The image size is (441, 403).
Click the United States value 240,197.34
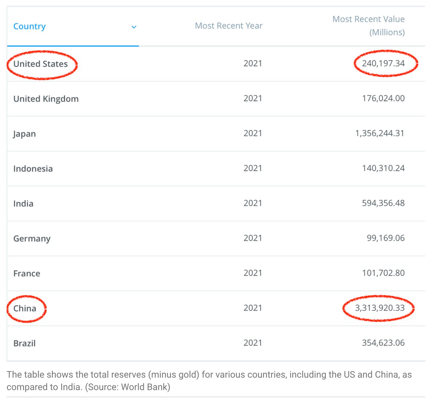383,63
